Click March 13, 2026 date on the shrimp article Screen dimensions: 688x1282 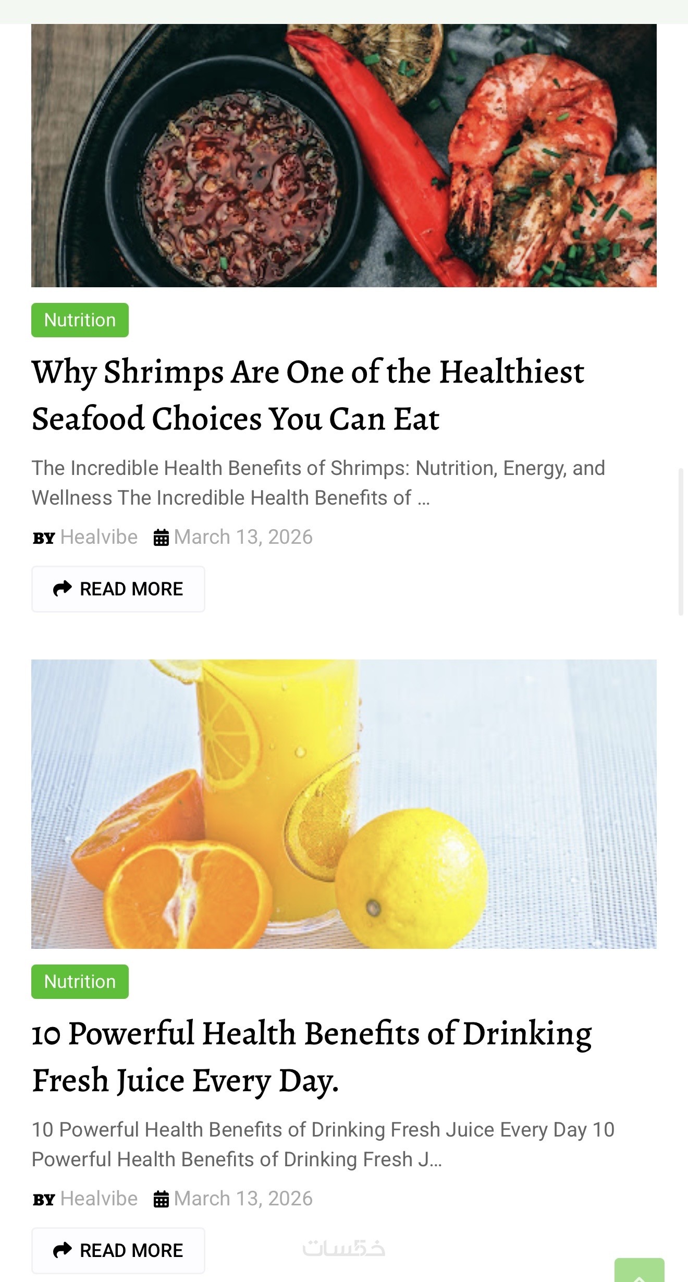pyautogui.click(x=243, y=537)
